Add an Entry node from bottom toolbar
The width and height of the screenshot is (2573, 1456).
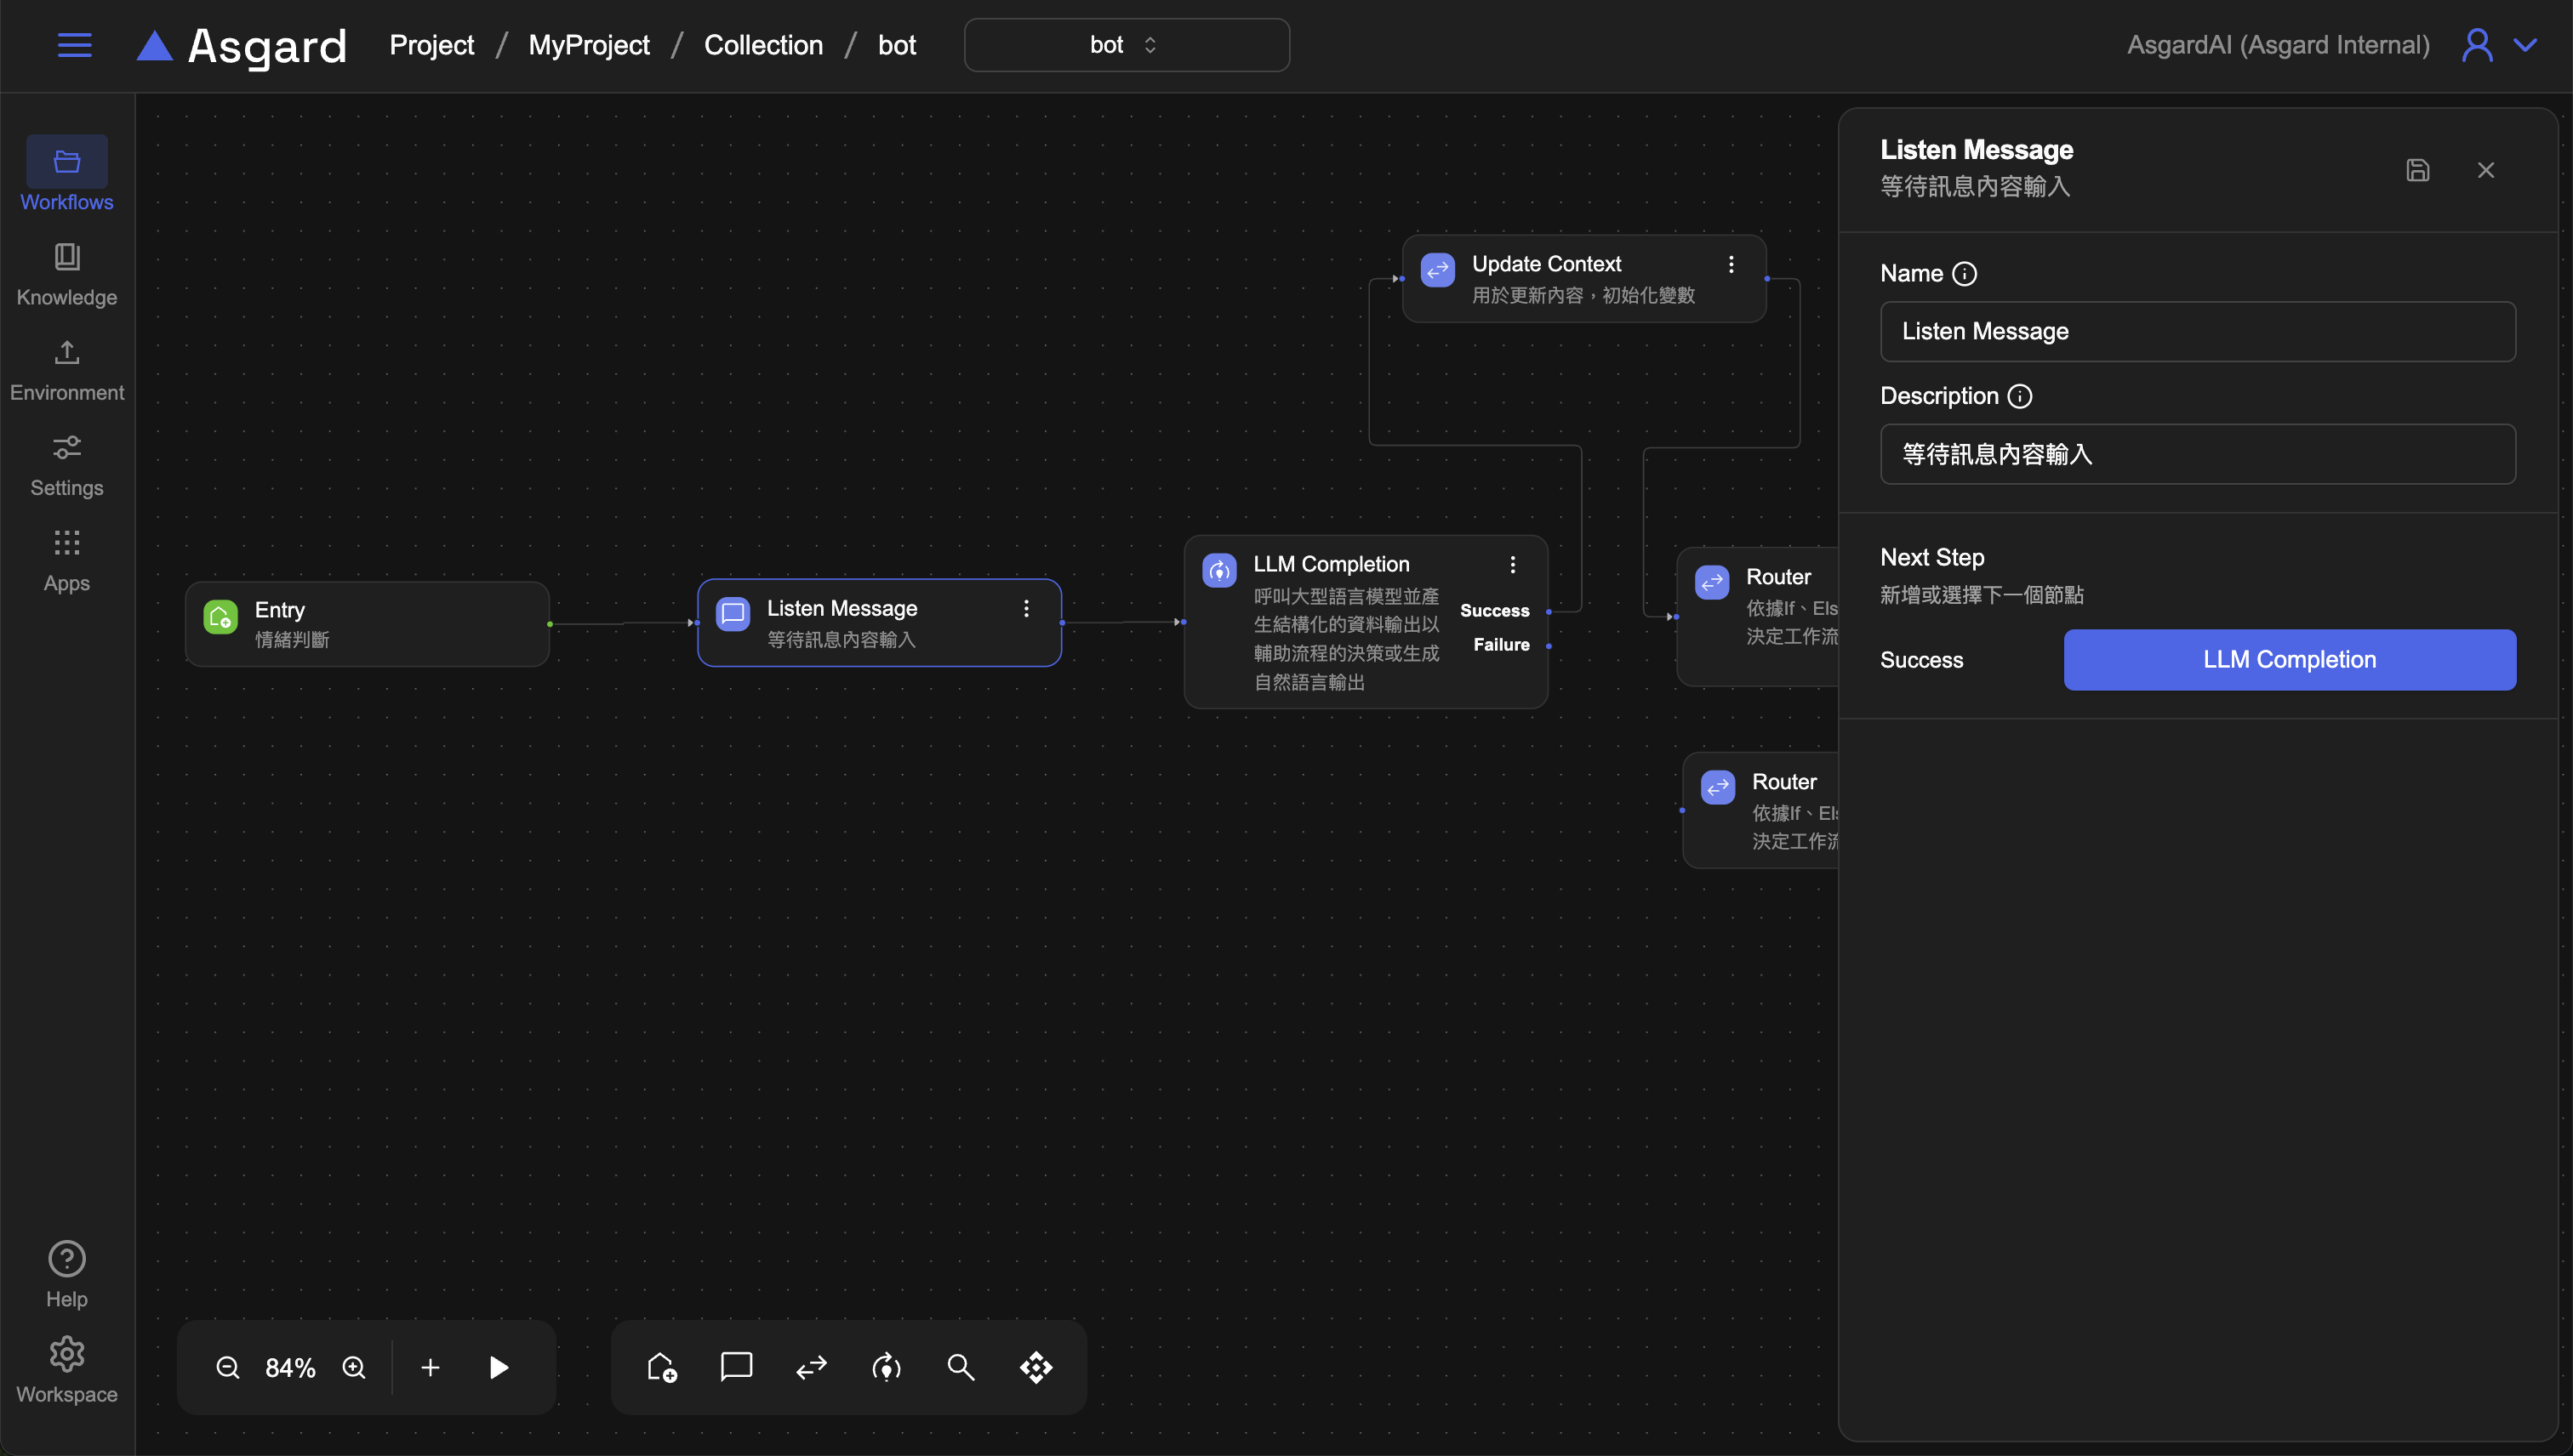pyautogui.click(x=661, y=1367)
